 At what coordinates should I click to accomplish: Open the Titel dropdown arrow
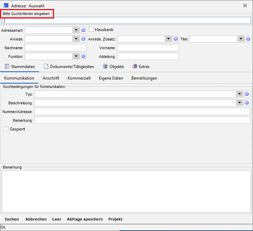241,39
